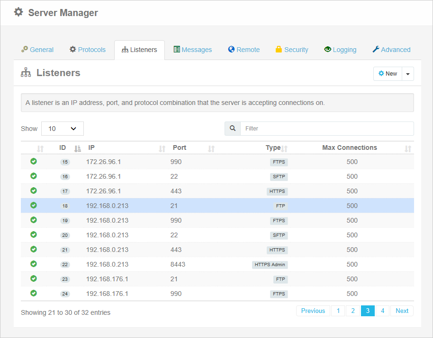This screenshot has width=433, height=338.
Task: Click the green status check for listener ID 24
Action: (x=33, y=294)
